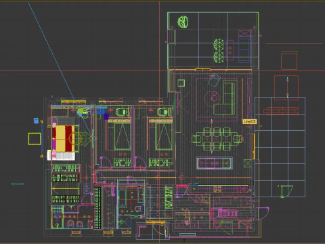This screenshot has width=325, height=244.
Task: Select the lower green wireframe terrace chair
Action: (219, 57)
